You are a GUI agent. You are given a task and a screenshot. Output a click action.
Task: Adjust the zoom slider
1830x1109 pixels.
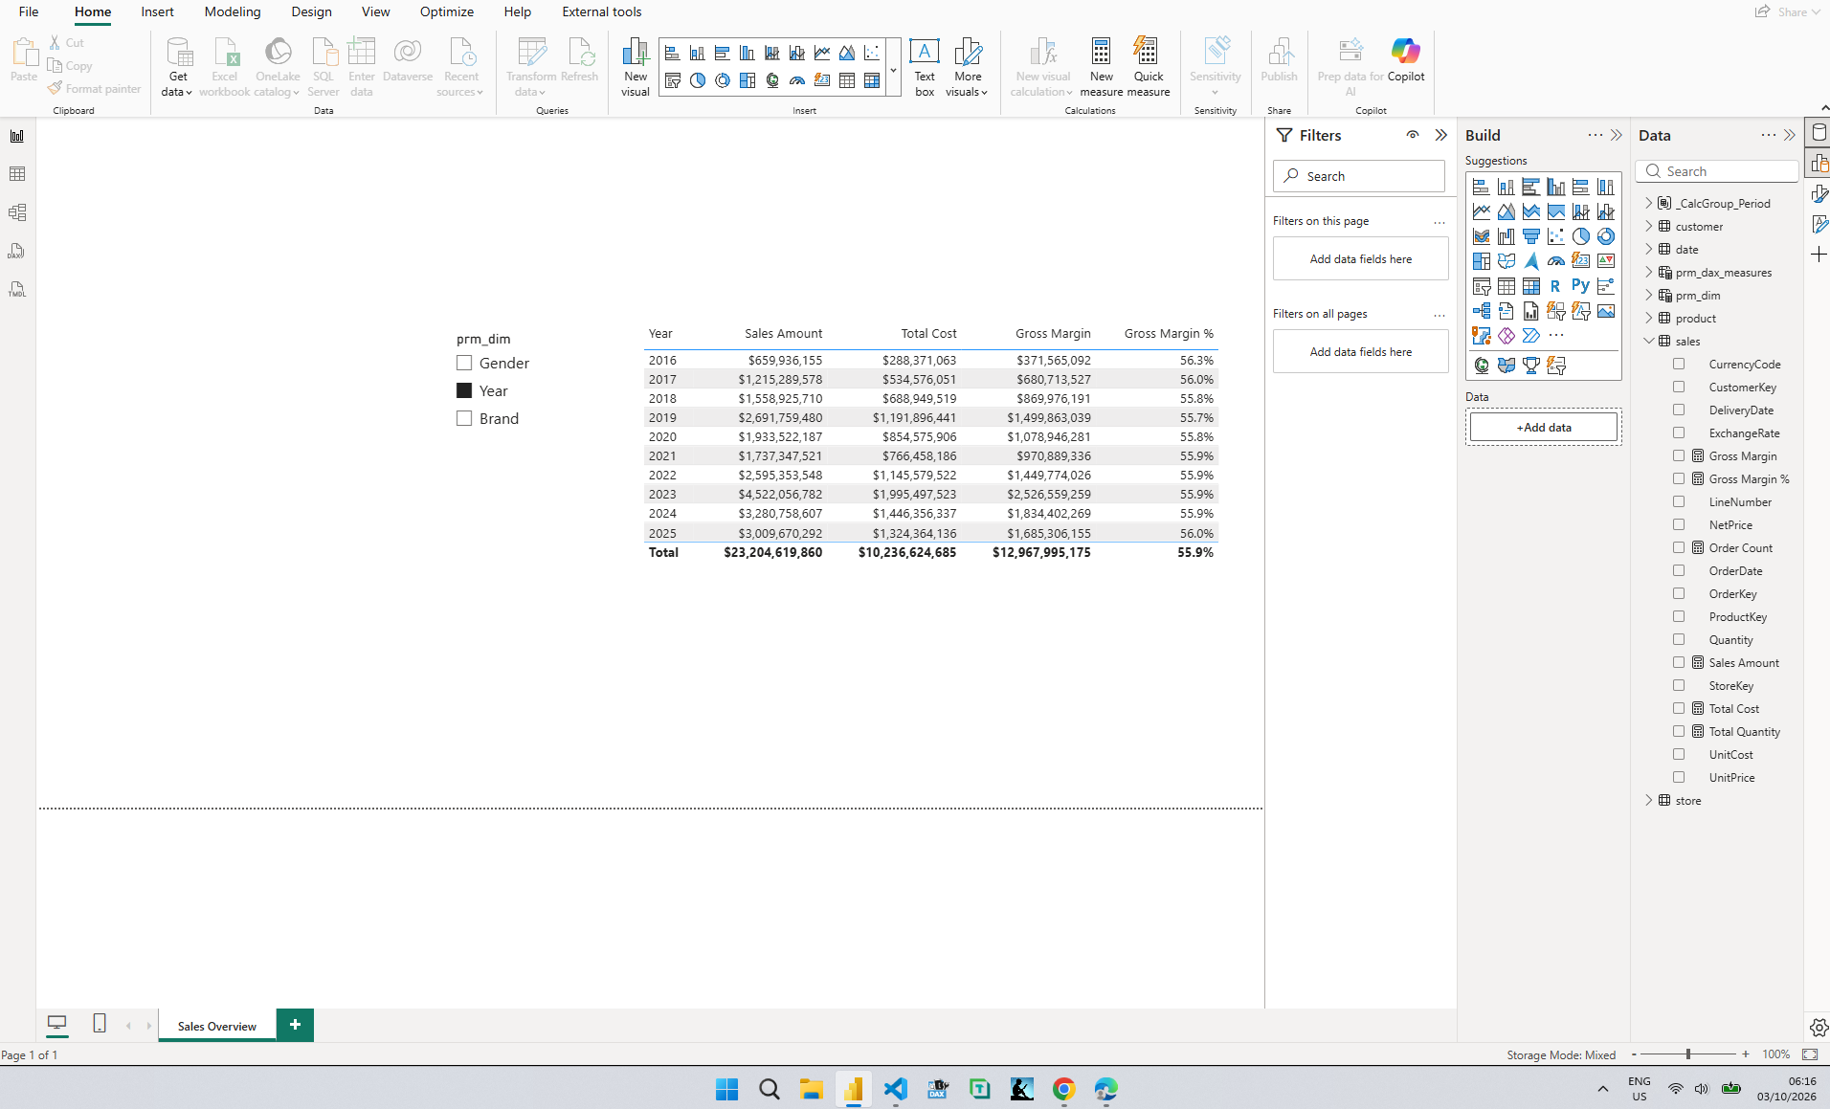point(1688,1054)
